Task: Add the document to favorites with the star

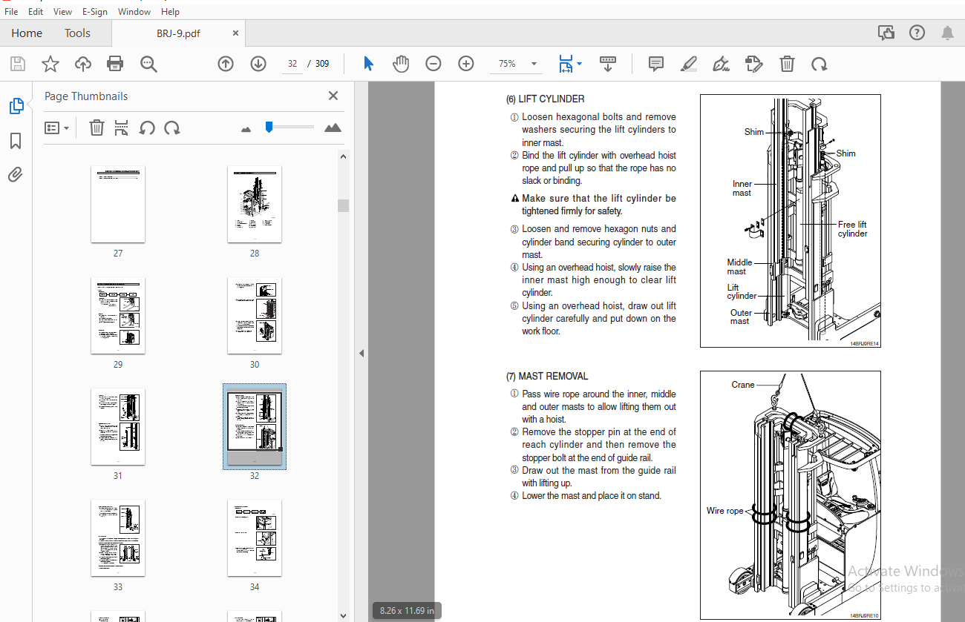Action: pyautogui.click(x=50, y=64)
